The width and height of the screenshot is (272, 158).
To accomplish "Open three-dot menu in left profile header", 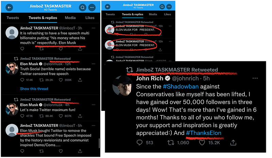I will click(92, 7).
